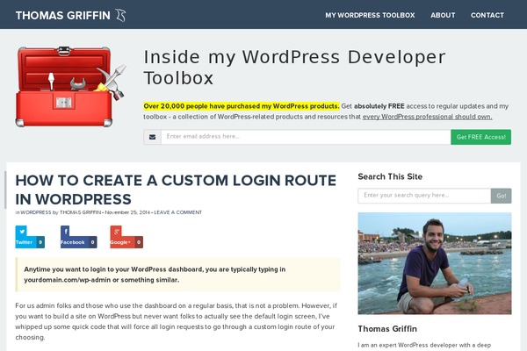Click the Google+ g icon
The height and width of the screenshot is (351, 527).
116,231
